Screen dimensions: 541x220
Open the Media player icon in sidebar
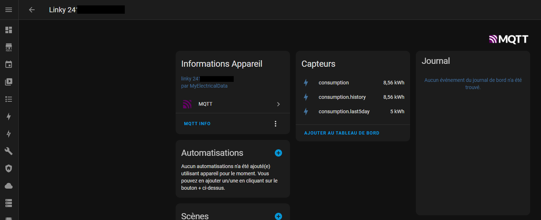[9, 82]
